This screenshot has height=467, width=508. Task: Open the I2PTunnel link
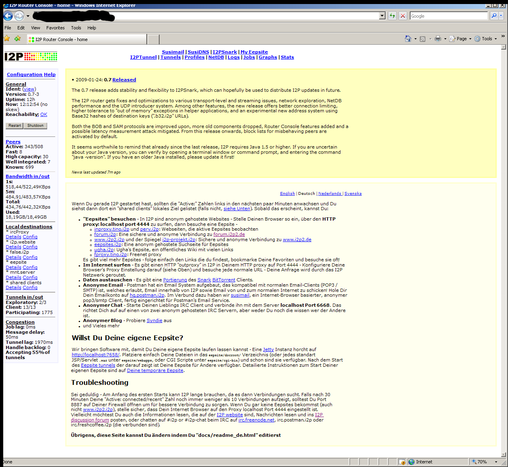click(143, 57)
